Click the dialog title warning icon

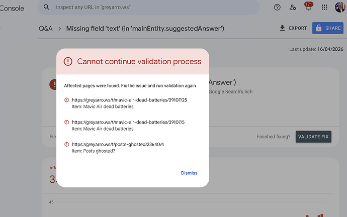click(x=68, y=61)
